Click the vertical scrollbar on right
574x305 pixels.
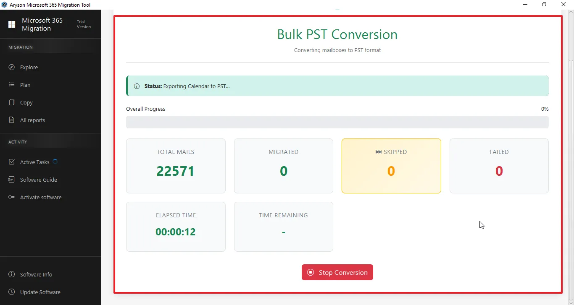tap(570, 168)
